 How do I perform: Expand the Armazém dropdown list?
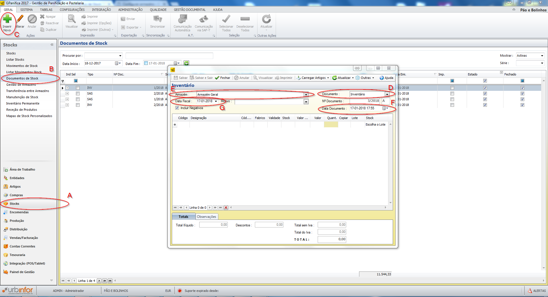tap(306, 95)
